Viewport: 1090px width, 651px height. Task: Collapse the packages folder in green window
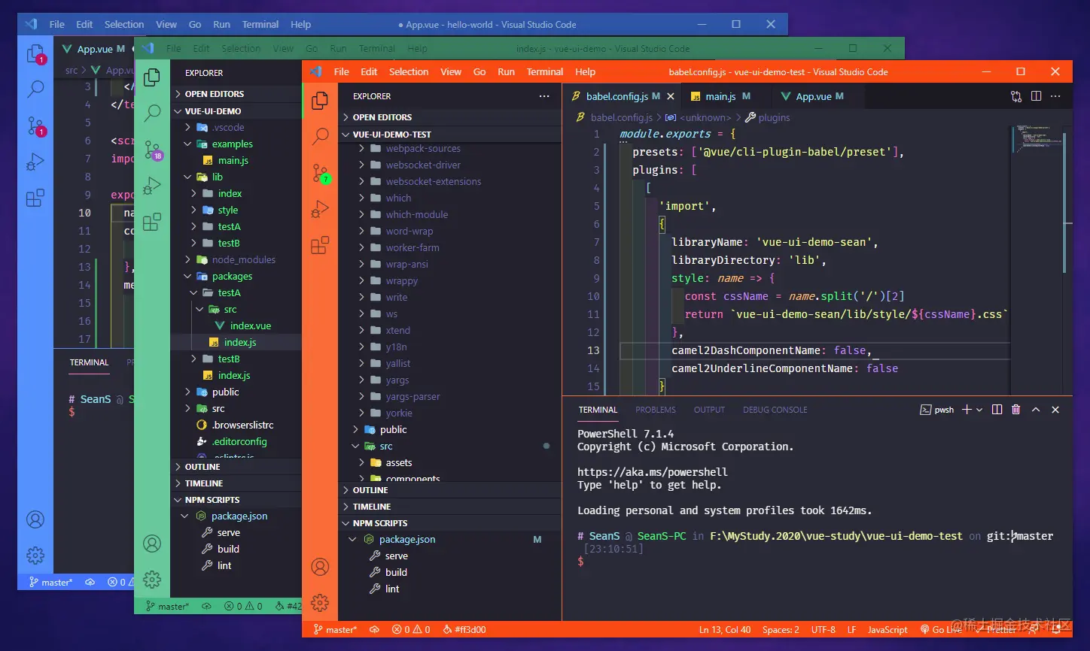[236, 277]
